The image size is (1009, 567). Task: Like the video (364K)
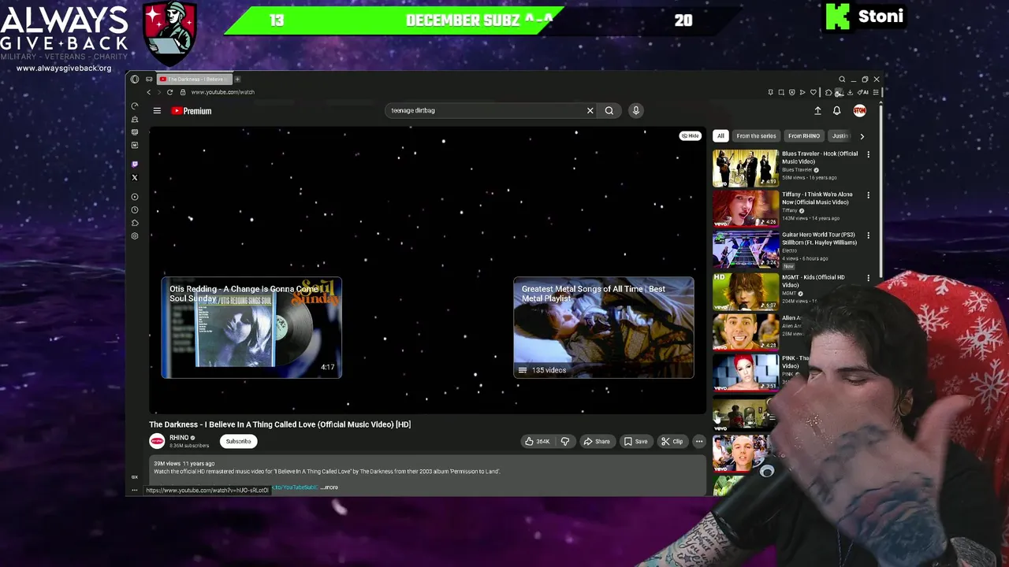coord(537,442)
